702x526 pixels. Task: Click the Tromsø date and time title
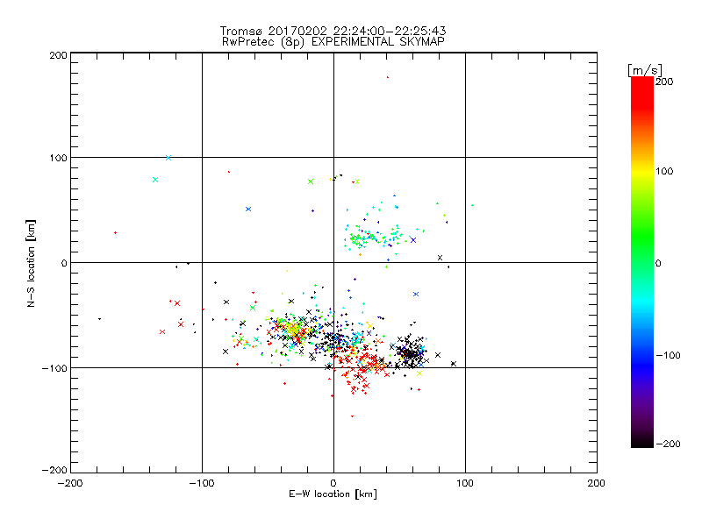point(333,32)
